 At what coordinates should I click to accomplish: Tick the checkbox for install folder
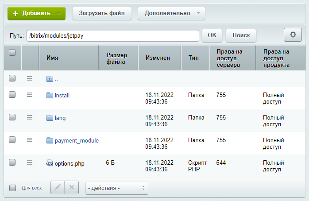pos(12,95)
